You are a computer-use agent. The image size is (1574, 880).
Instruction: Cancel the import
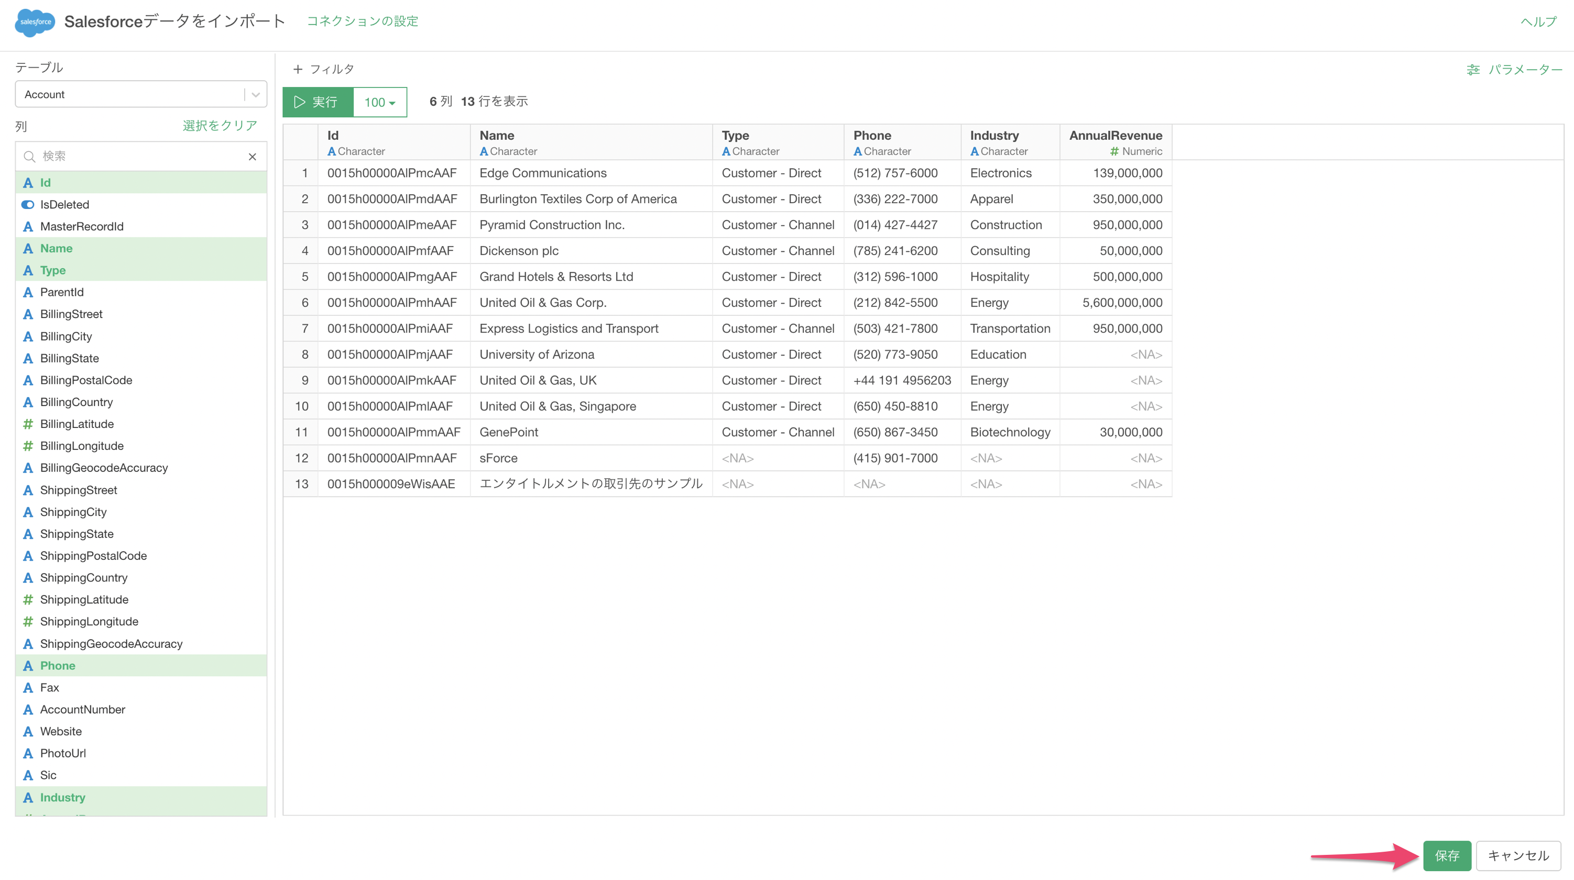tap(1518, 855)
